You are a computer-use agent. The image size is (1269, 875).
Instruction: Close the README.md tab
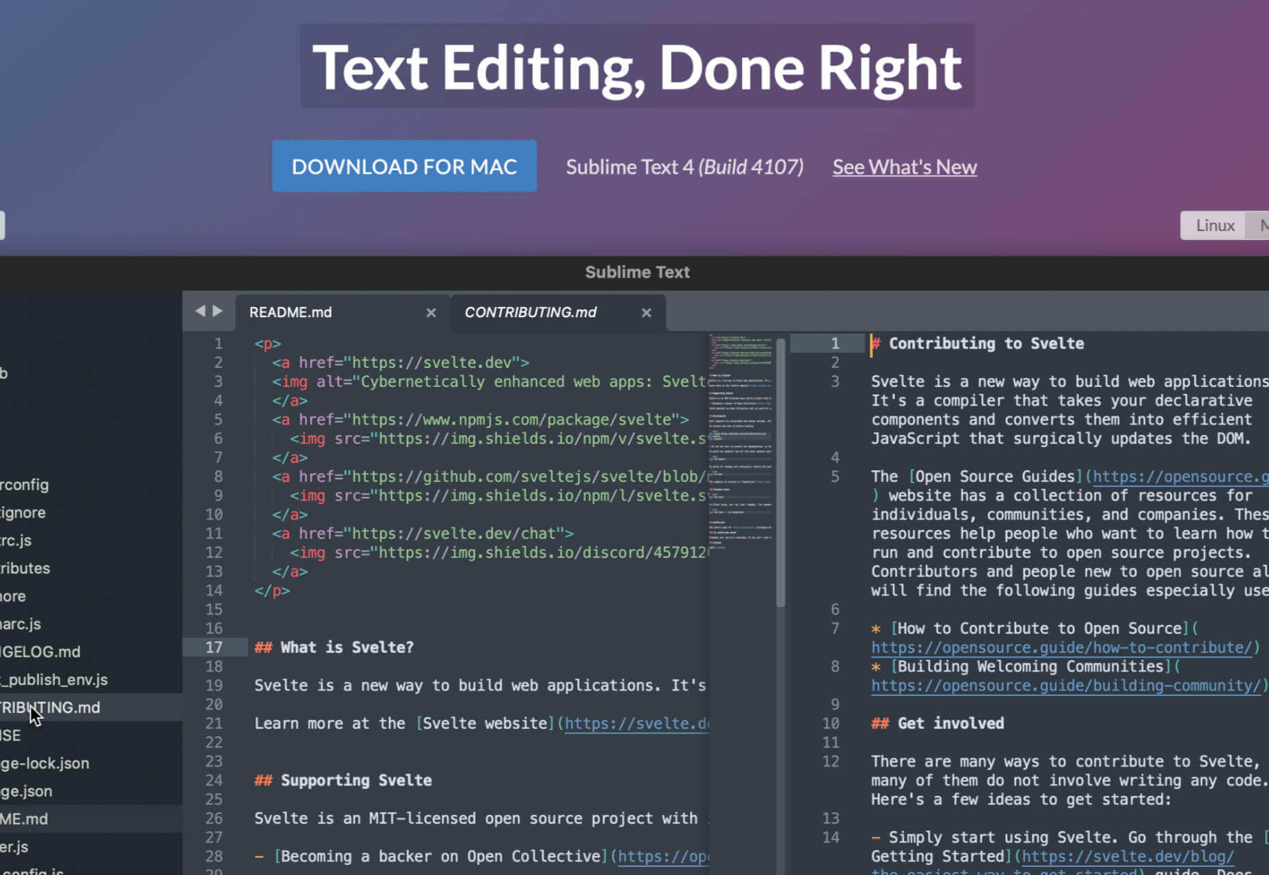coord(431,312)
